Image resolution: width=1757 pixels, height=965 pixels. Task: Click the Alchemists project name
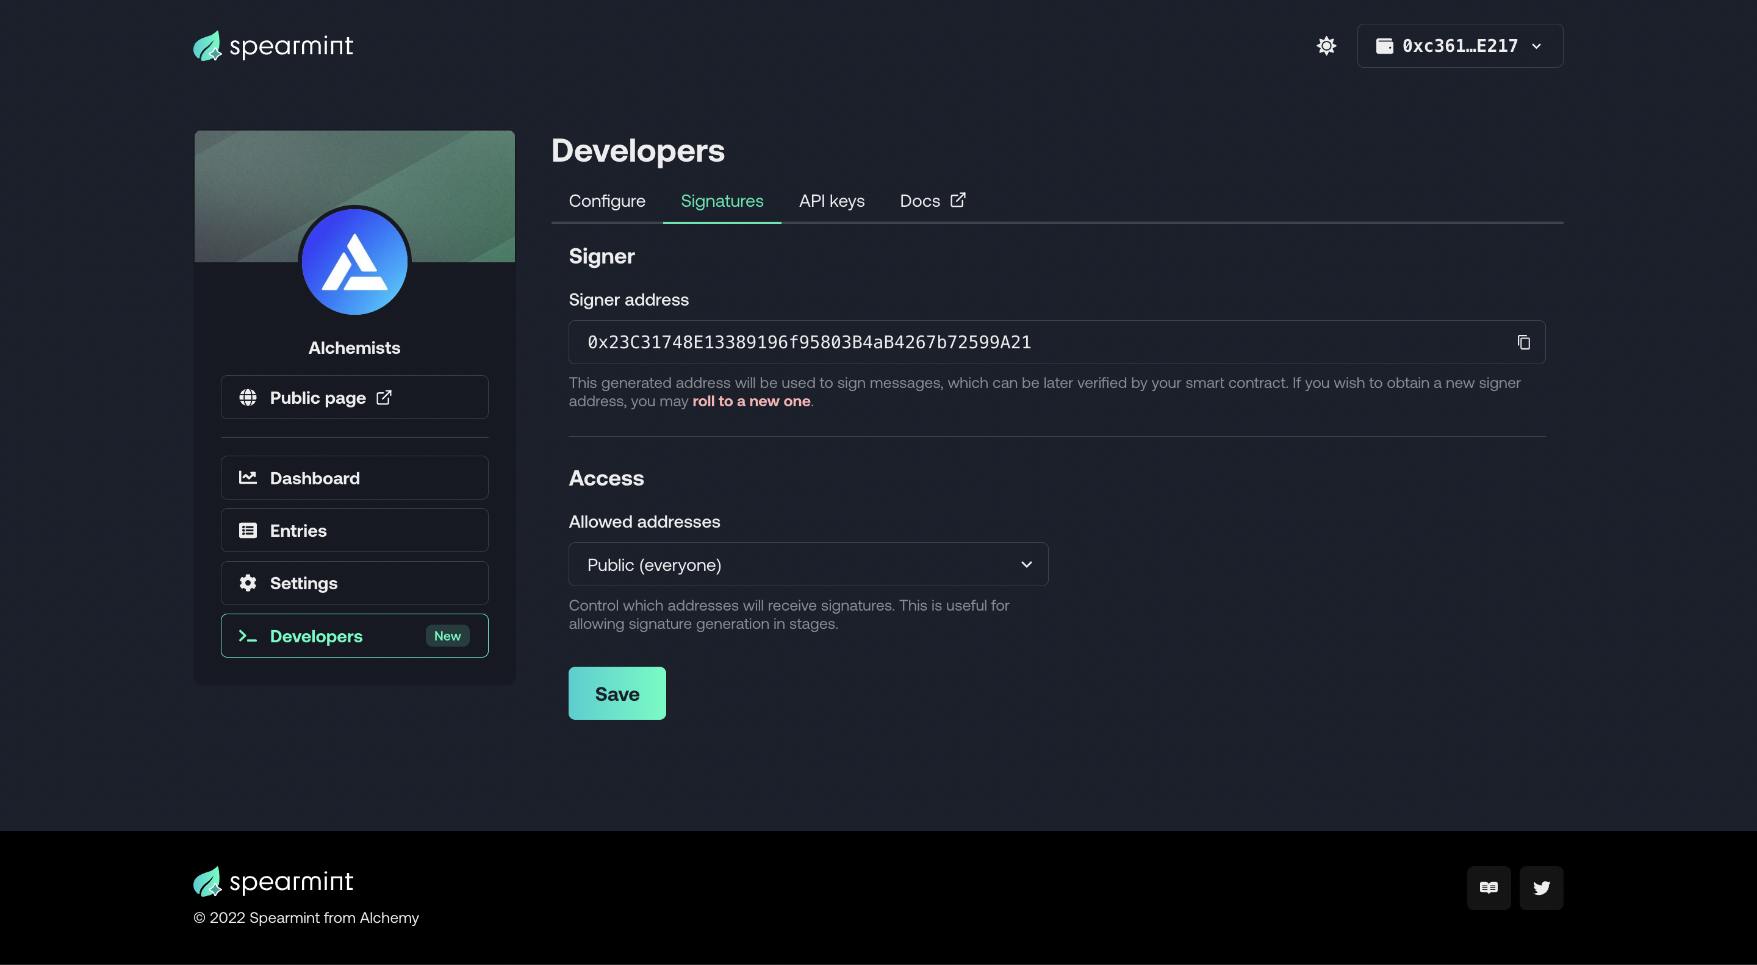354,348
